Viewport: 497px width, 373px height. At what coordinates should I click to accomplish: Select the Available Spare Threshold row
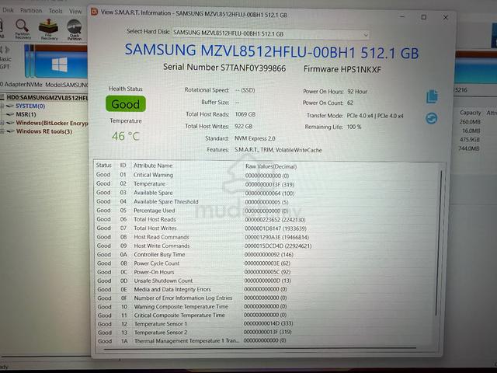click(266, 202)
